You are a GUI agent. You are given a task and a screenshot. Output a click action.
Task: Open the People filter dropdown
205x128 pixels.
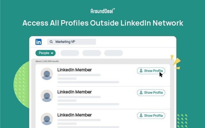(45, 53)
